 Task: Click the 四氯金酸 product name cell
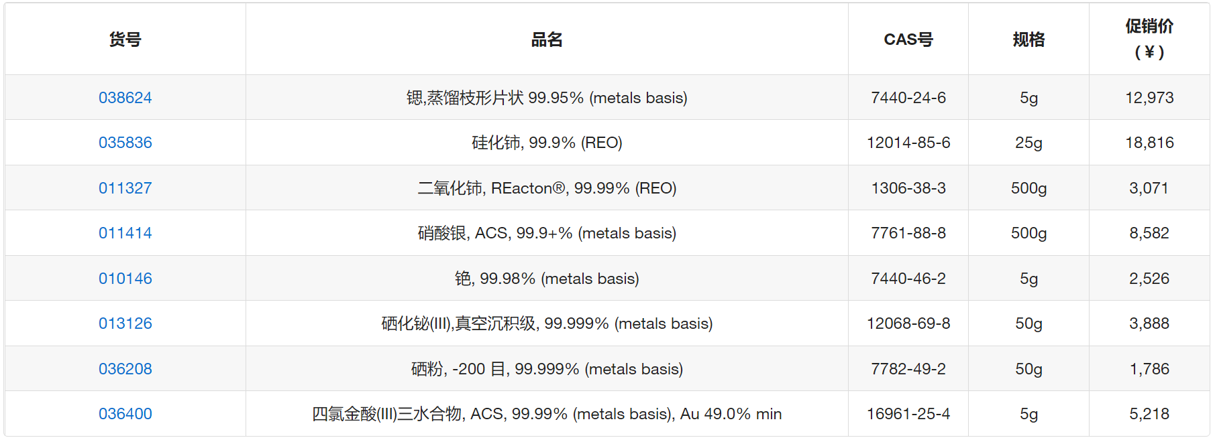[x=547, y=414]
